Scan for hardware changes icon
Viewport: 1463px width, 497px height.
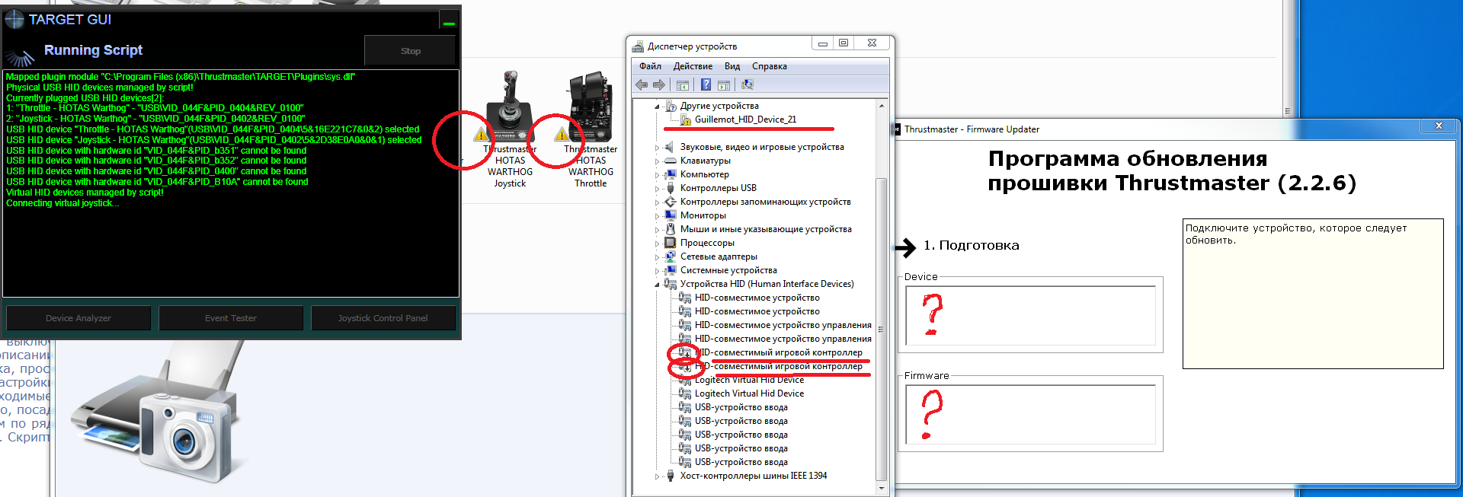click(x=748, y=85)
